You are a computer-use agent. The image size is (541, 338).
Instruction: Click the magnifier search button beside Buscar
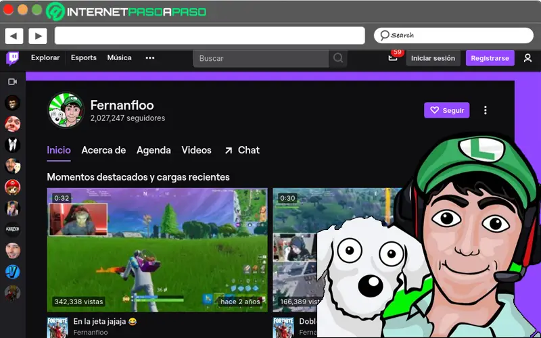(x=338, y=58)
